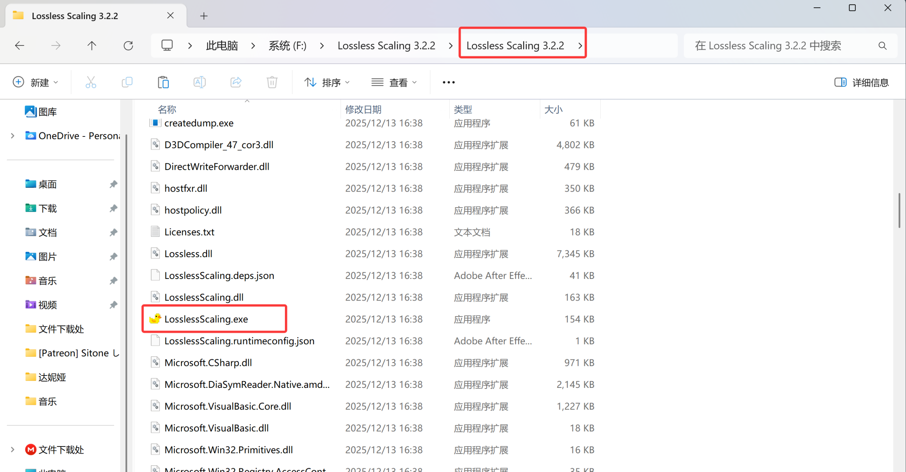The image size is (906, 472).
Task: Click the file list vertical scrollbar thumb
Action: (899, 211)
